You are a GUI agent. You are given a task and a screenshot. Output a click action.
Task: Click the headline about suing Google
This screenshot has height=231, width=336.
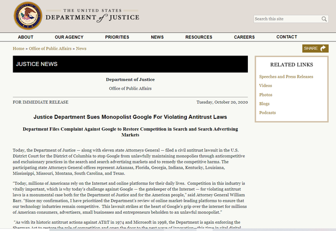130,117
